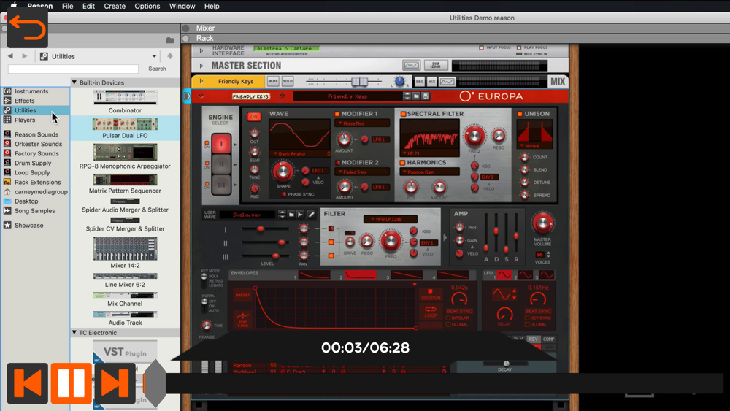Image resolution: width=730 pixels, height=411 pixels.
Task: Click the browser Search button
Action: pos(158,69)
